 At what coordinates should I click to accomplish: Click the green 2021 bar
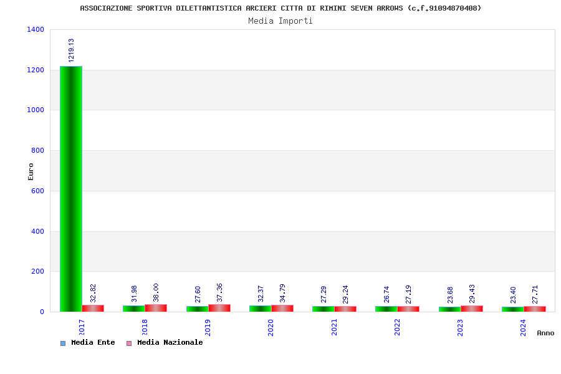coord(324,309)
